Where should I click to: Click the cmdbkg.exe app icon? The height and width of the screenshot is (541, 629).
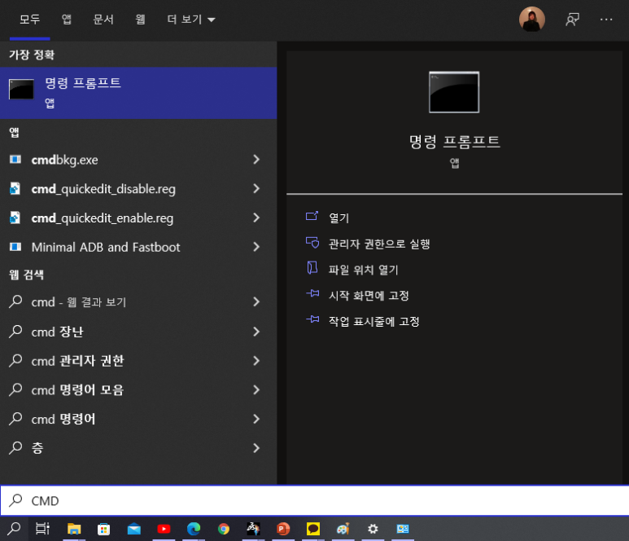coord(15,160)
